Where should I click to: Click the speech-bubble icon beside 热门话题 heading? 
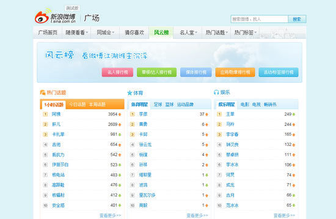coord(42,92)
